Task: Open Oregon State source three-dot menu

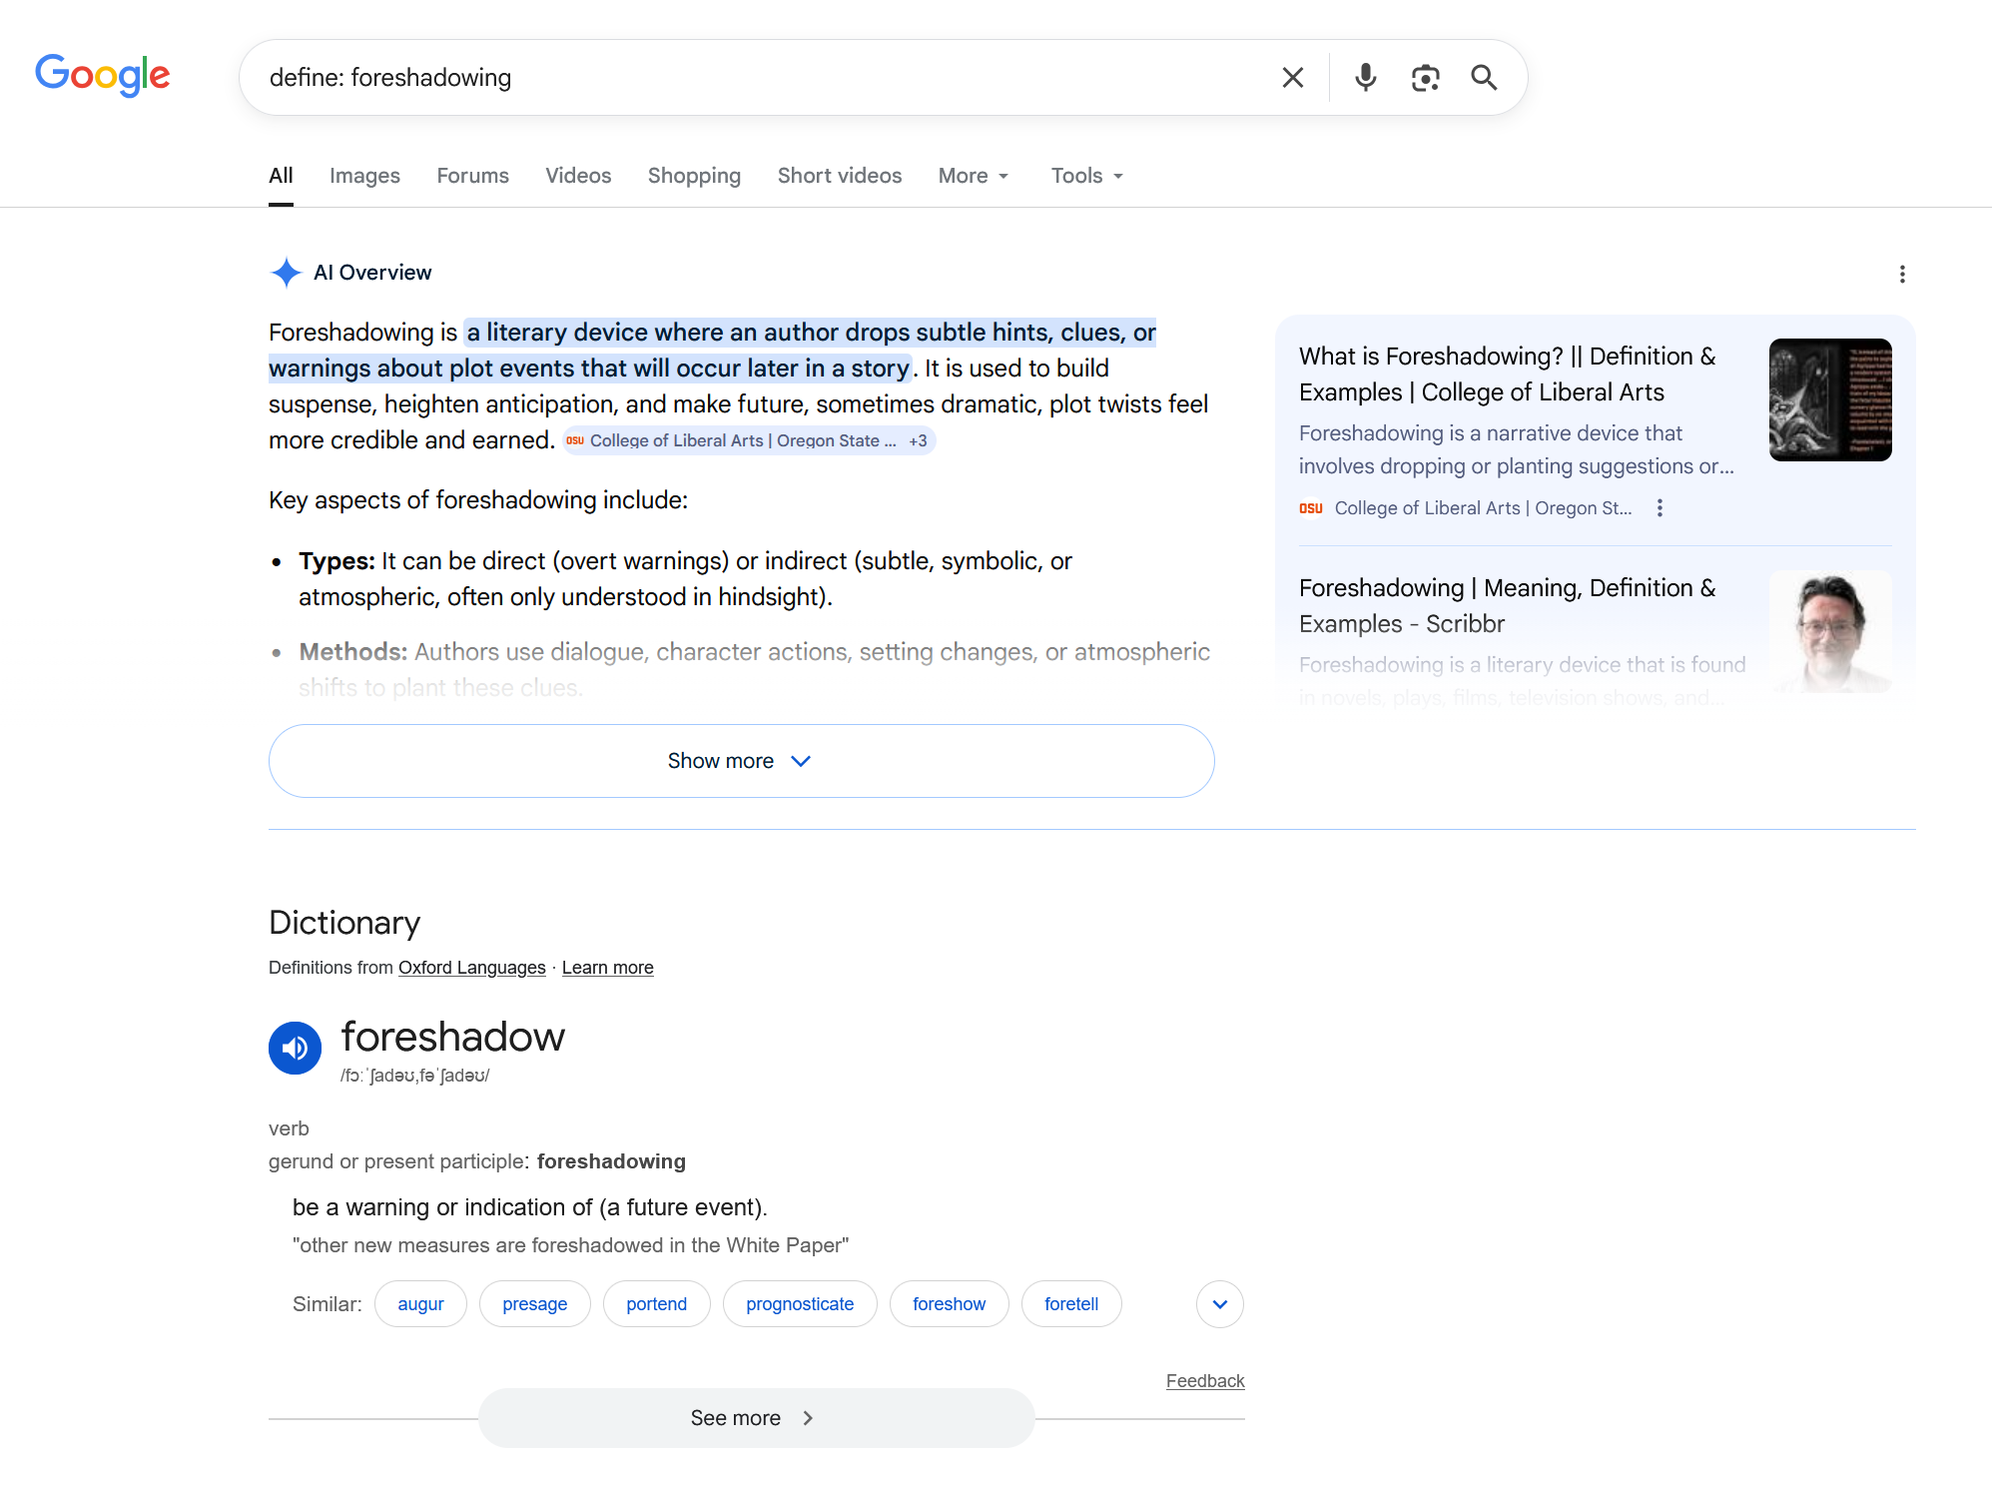Action: pyautogui.click(x=1660, y=508)
